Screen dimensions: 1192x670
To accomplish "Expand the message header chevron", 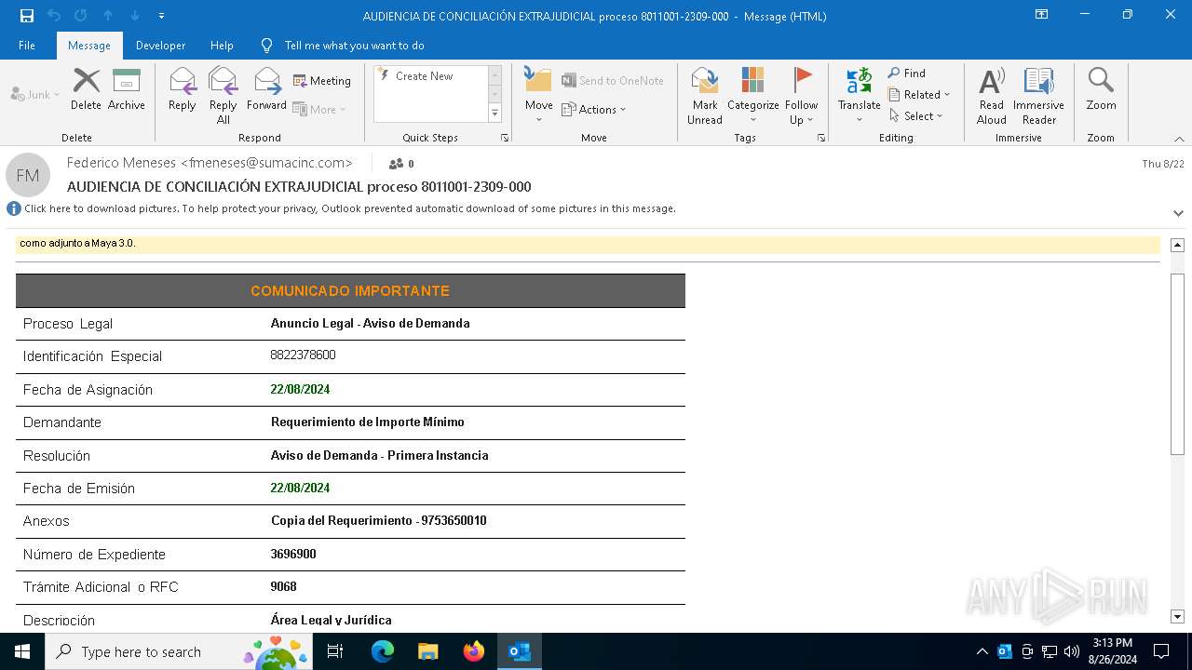I will point(1178,213).
